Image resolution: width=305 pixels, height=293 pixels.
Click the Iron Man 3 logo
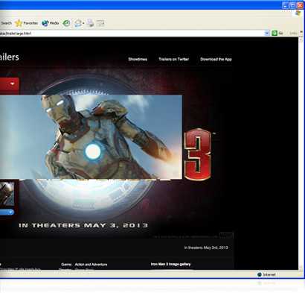[198, 154]
